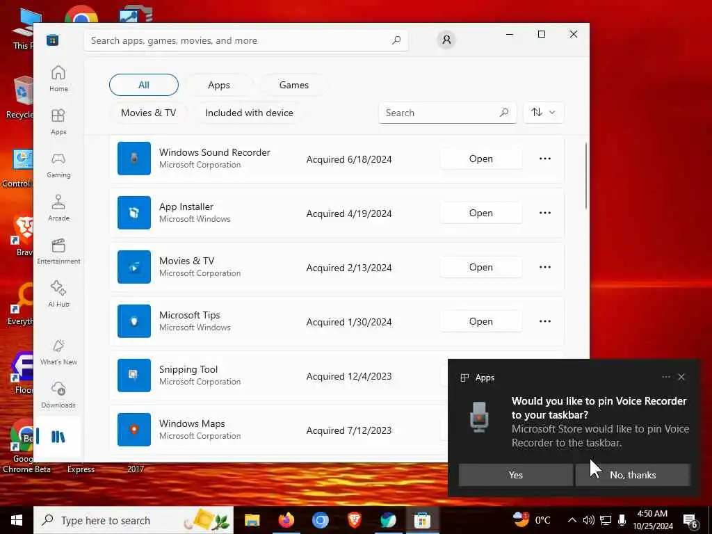Viewport: 712px width, 534px height.
Task: Select the Movies & TV filter
Action: (149, 113)
